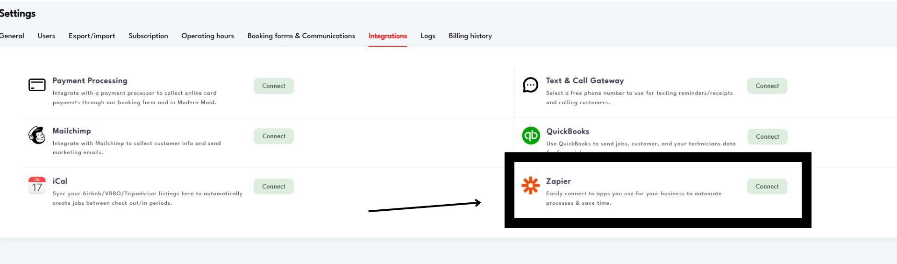
Task: Click the QuickBooks green logo icon
Action: 531,136
